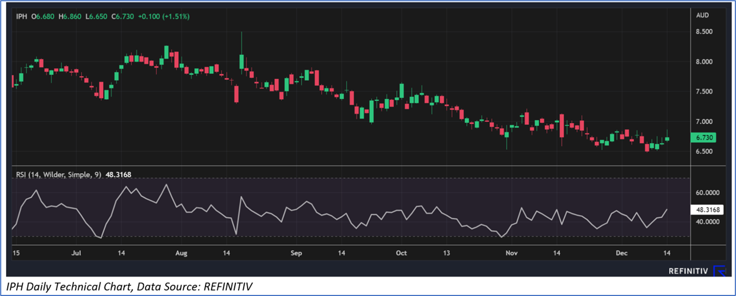The image size is (736, 296).
Task: Click the Aug date axis label
Action: 182,253
